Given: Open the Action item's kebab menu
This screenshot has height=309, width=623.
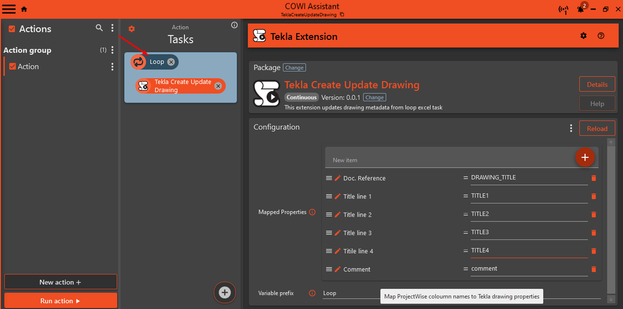Looking at the screenshot, I should 112,67.
